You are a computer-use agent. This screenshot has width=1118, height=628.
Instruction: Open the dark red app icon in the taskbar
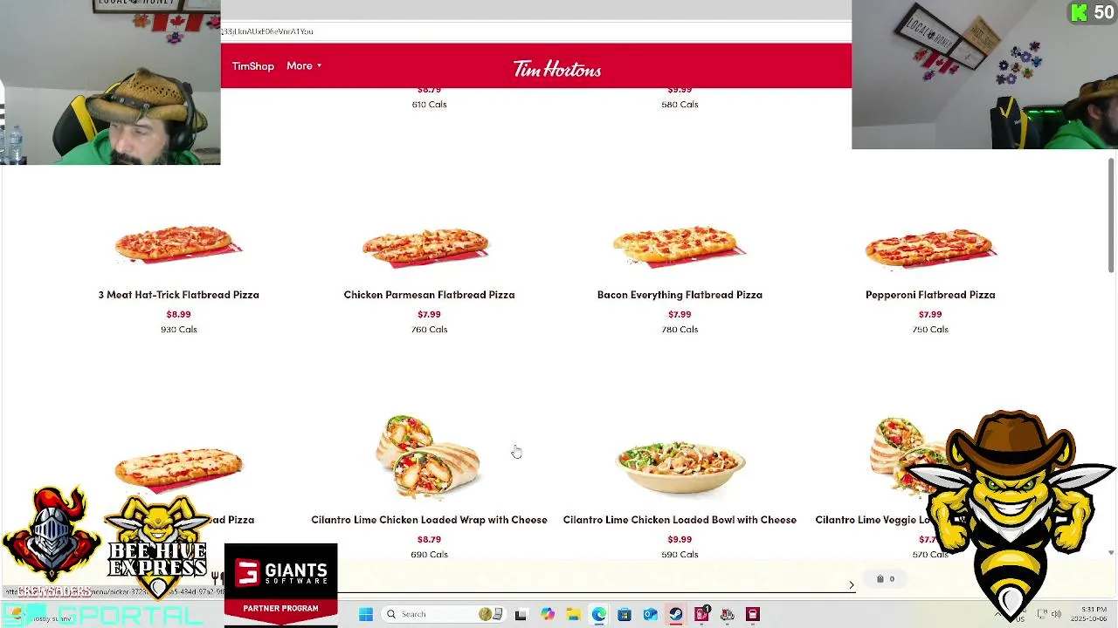tap(752, 614)
